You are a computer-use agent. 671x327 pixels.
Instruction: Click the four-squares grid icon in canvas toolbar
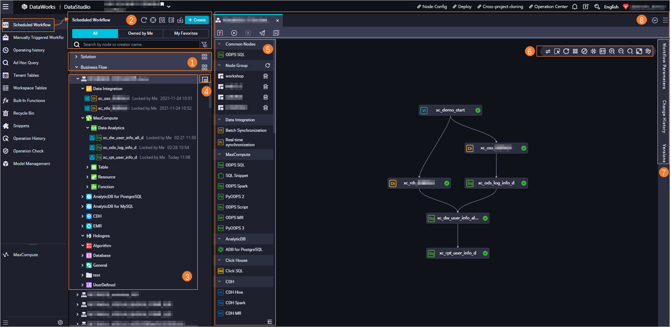[575, 51]
